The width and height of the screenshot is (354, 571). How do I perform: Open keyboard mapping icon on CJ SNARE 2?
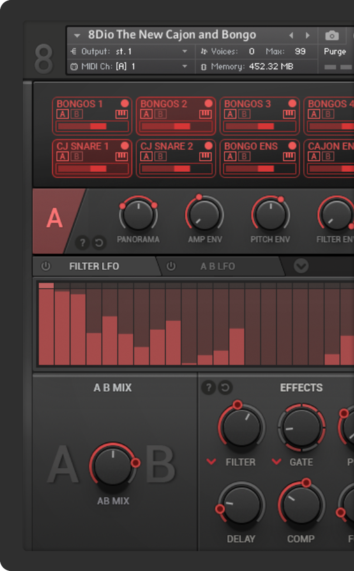point(206,156)
